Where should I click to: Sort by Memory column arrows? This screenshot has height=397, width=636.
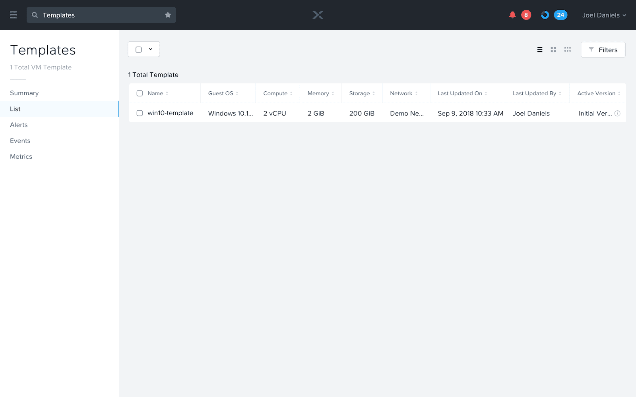pyautogui.click(x=333, y=94)
